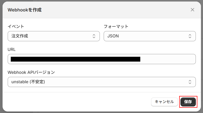Save the webhook with 保存 button

188,102
